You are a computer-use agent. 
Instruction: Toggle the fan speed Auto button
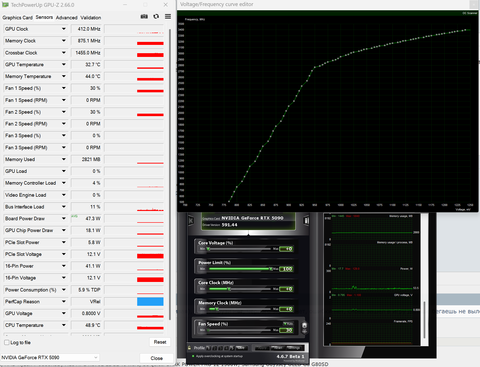pos(288,324)
